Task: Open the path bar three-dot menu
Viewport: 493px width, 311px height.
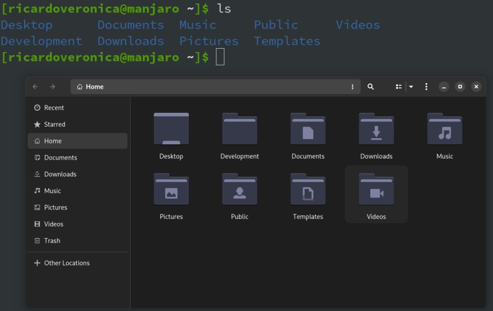Action: point(352,87)
